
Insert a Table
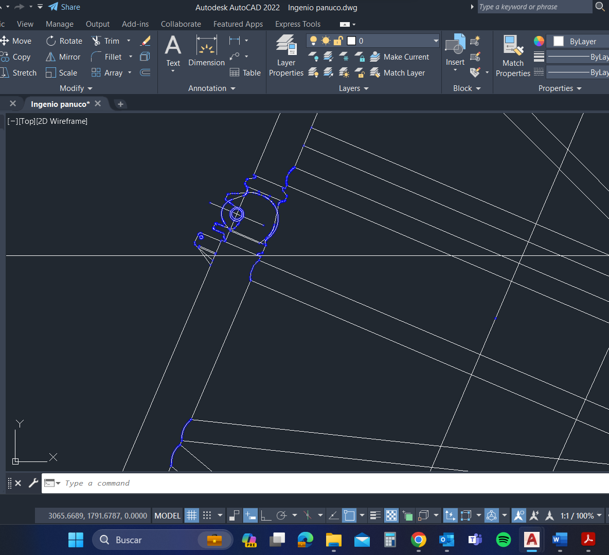click(245, 72)
